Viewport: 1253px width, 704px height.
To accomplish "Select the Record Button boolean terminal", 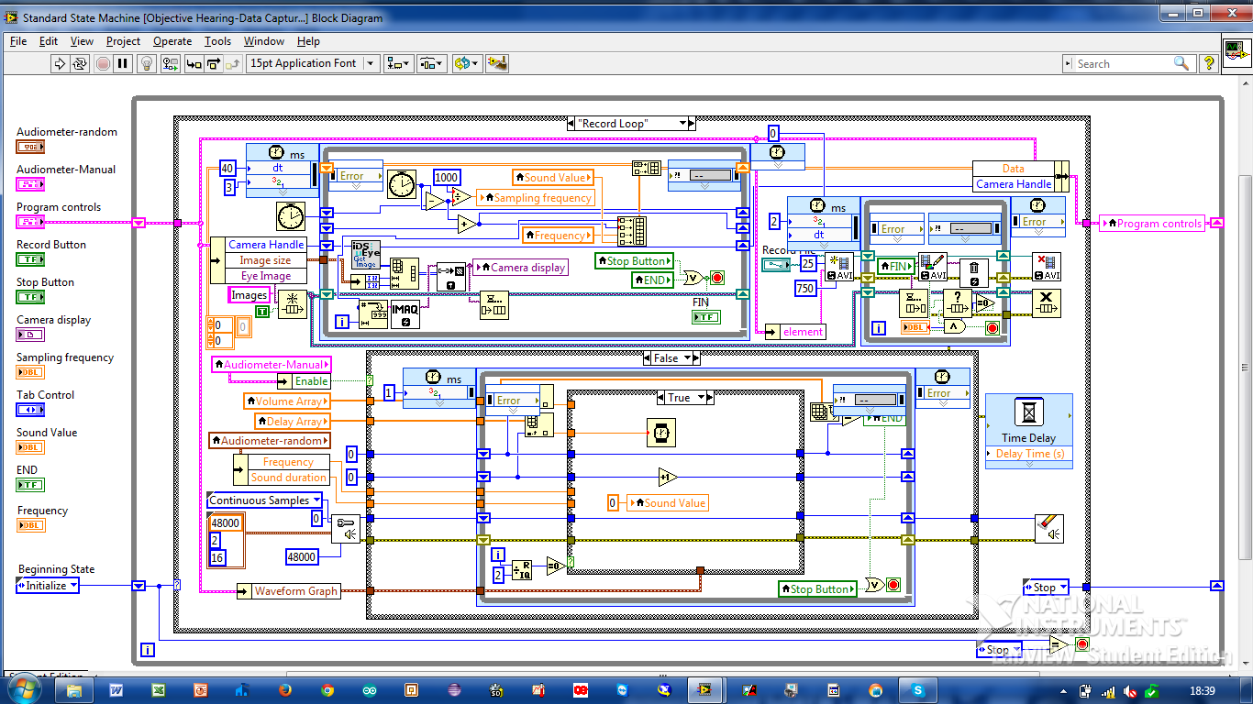I will click(30, 259).
